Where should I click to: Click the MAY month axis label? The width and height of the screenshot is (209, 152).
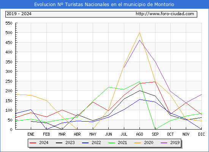[x=93, y=134]
